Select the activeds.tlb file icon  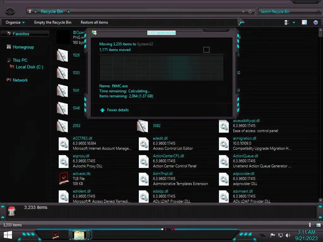click(64, 178)
